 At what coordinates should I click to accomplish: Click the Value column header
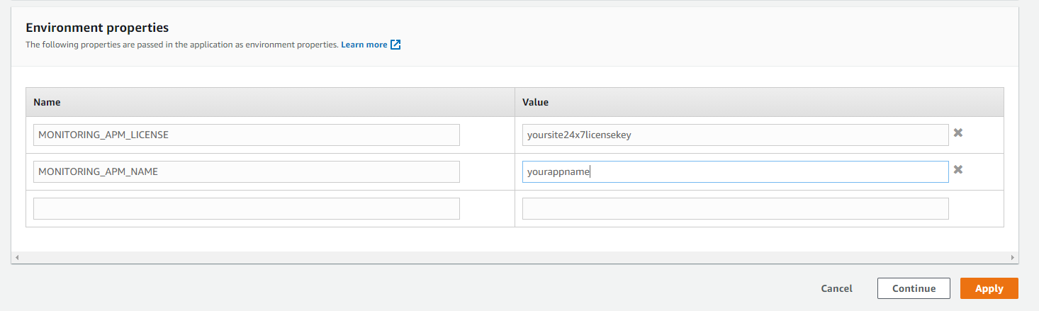click(535, 102)
